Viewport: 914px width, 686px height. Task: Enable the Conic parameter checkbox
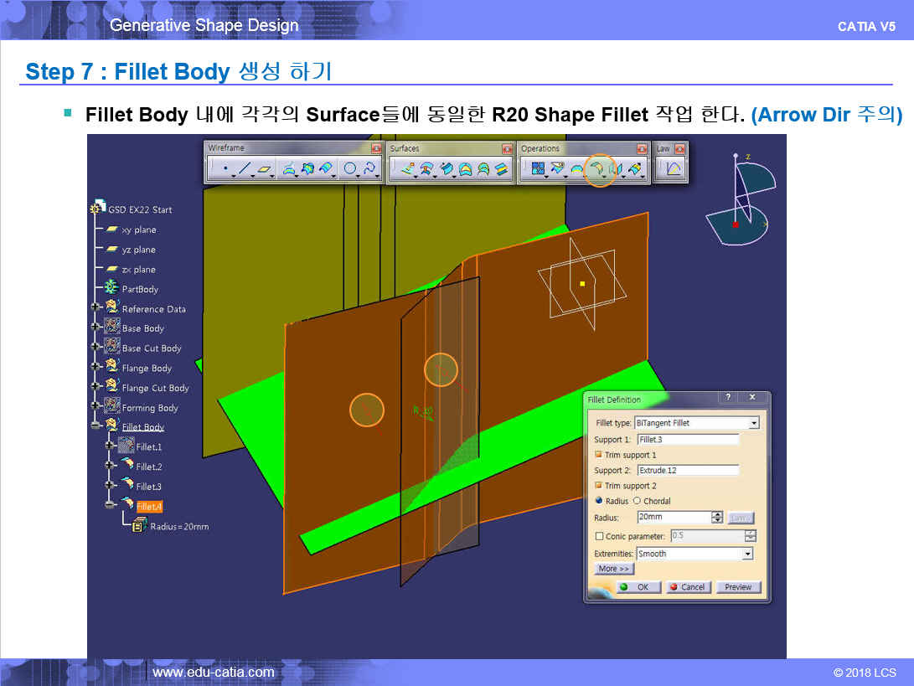pyautogui.click(x=599, y=536)
